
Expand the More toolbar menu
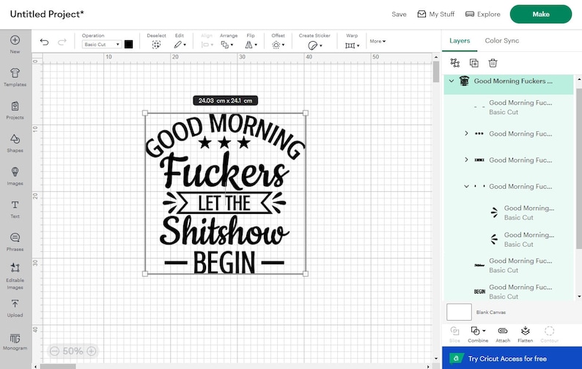pos(377,41)
